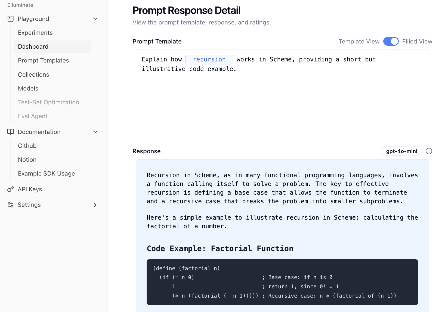Viewport: 445px width, 312px height.
Task: Select Dashboard in the sidebar
Action: [x=52, y=46]
